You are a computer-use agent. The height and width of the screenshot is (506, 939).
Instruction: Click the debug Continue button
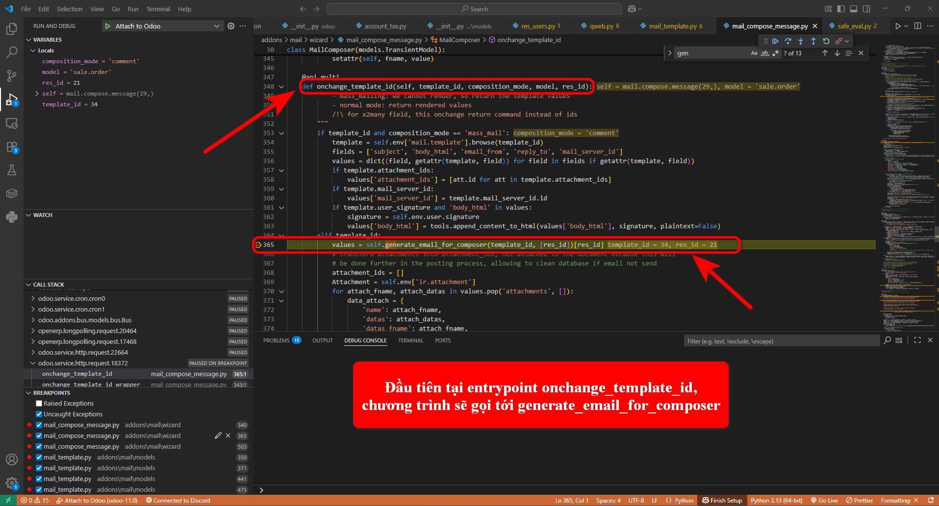coord(775,41)
